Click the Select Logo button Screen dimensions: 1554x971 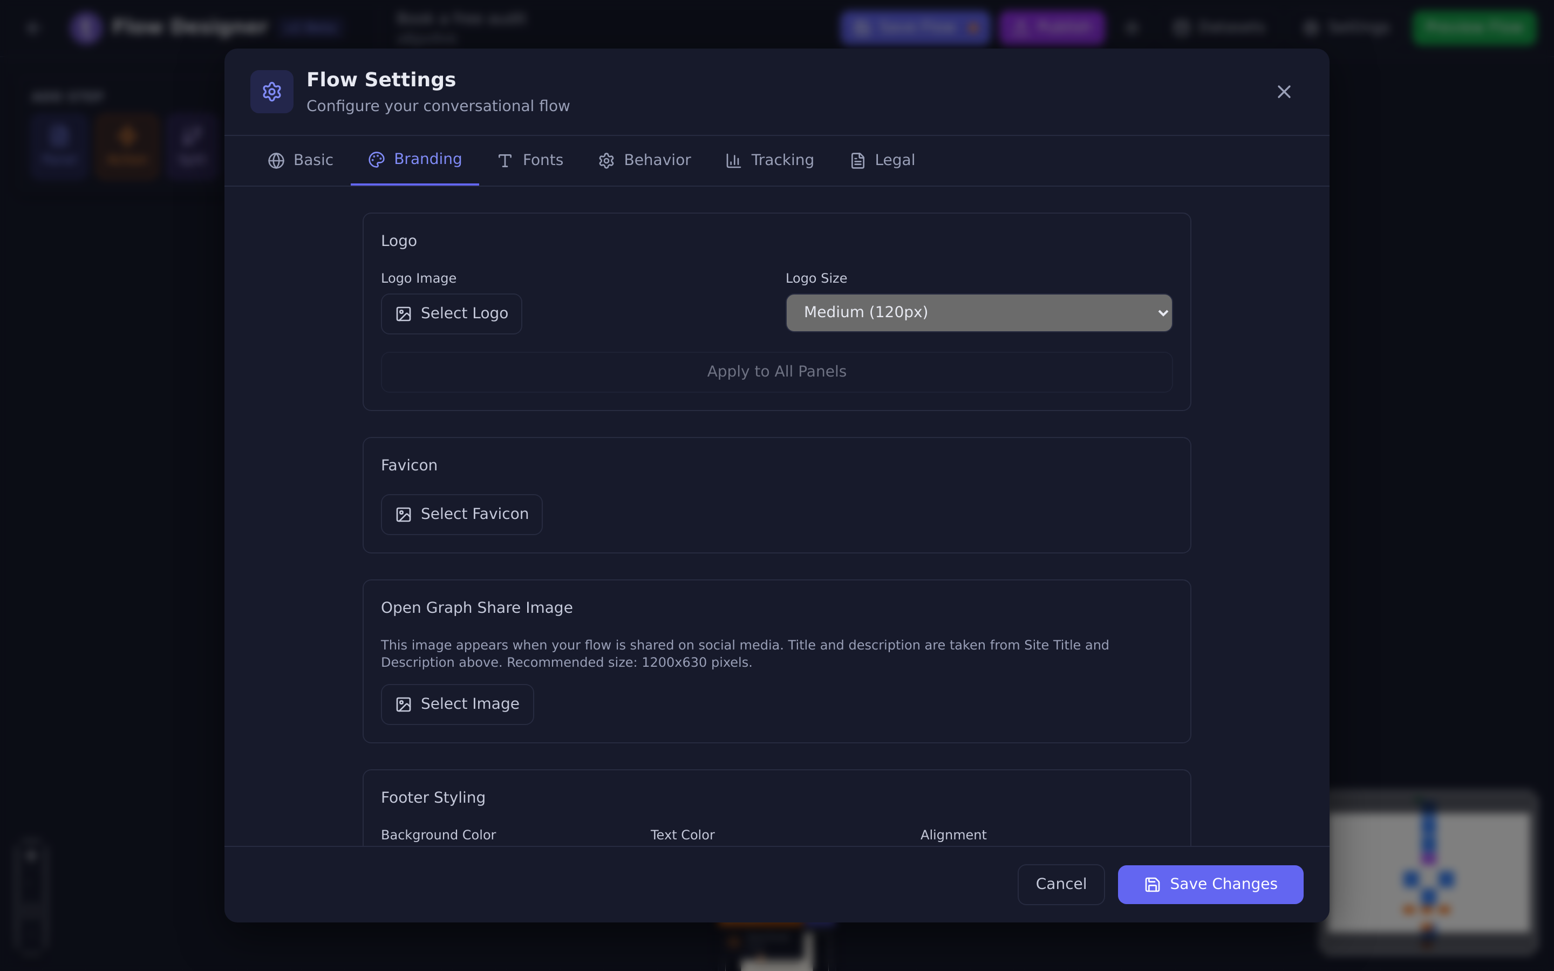[452, 313]
